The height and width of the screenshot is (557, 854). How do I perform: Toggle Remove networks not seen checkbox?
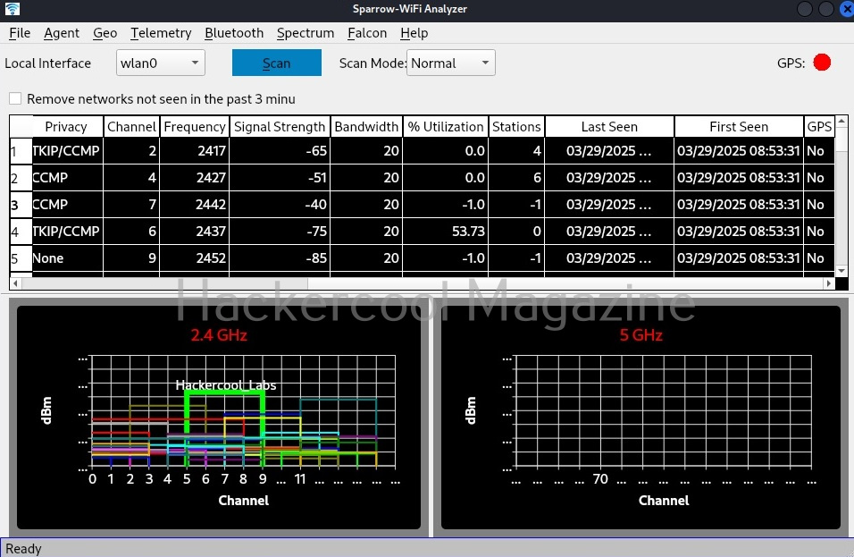(15, 98)
